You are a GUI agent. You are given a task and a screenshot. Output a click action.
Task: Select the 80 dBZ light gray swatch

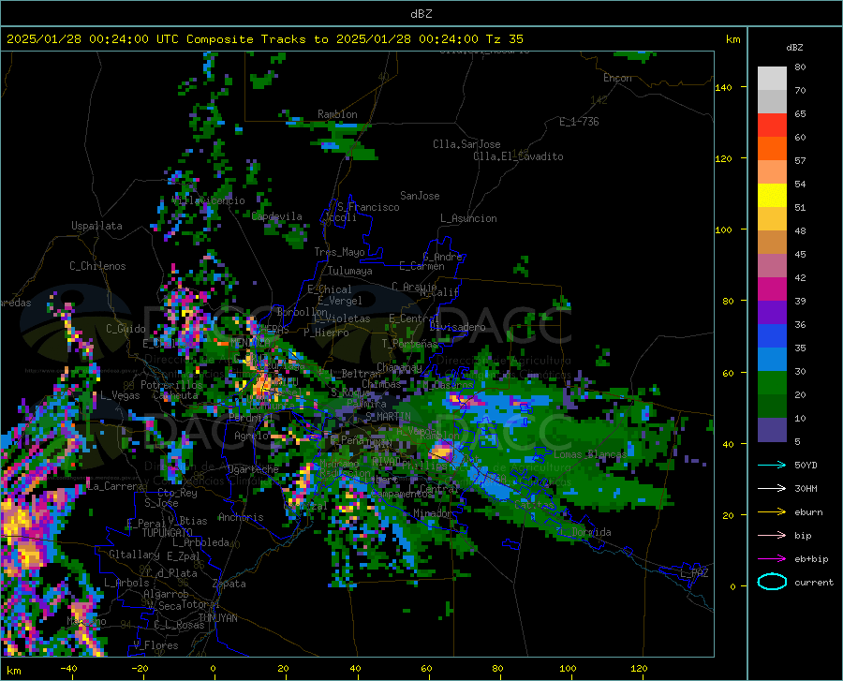(x=772, y=78)
